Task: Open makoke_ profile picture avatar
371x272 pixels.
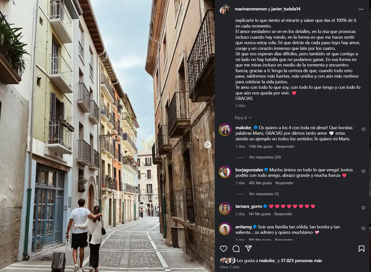Action: point(225,130)
